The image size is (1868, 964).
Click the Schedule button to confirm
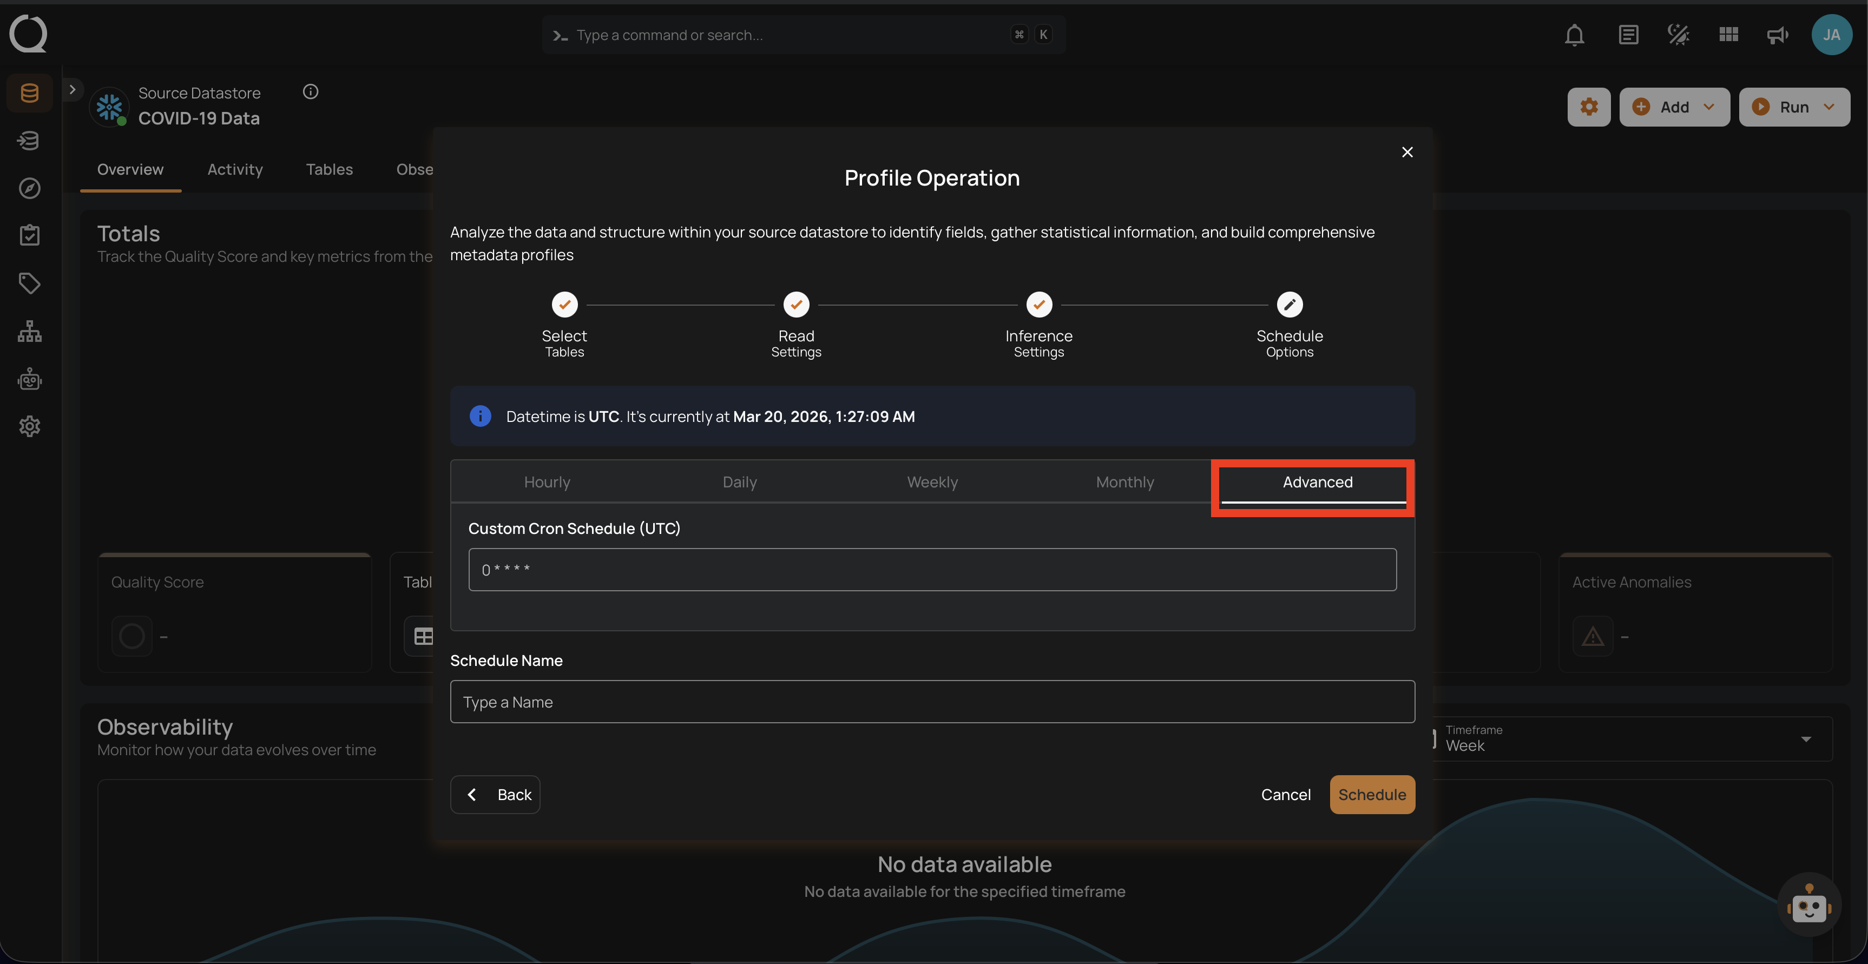pyautogui.click(x=1372, y=794)
